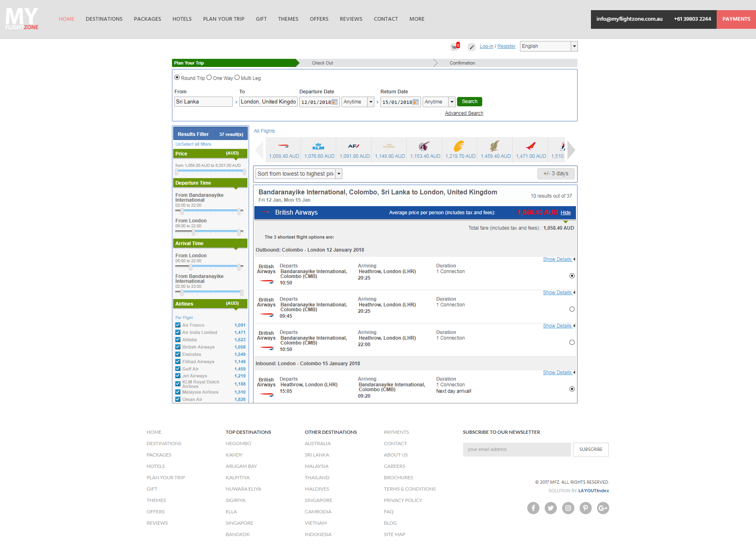
Task: Open Pinterest page from footer icon
Action: 585,508
